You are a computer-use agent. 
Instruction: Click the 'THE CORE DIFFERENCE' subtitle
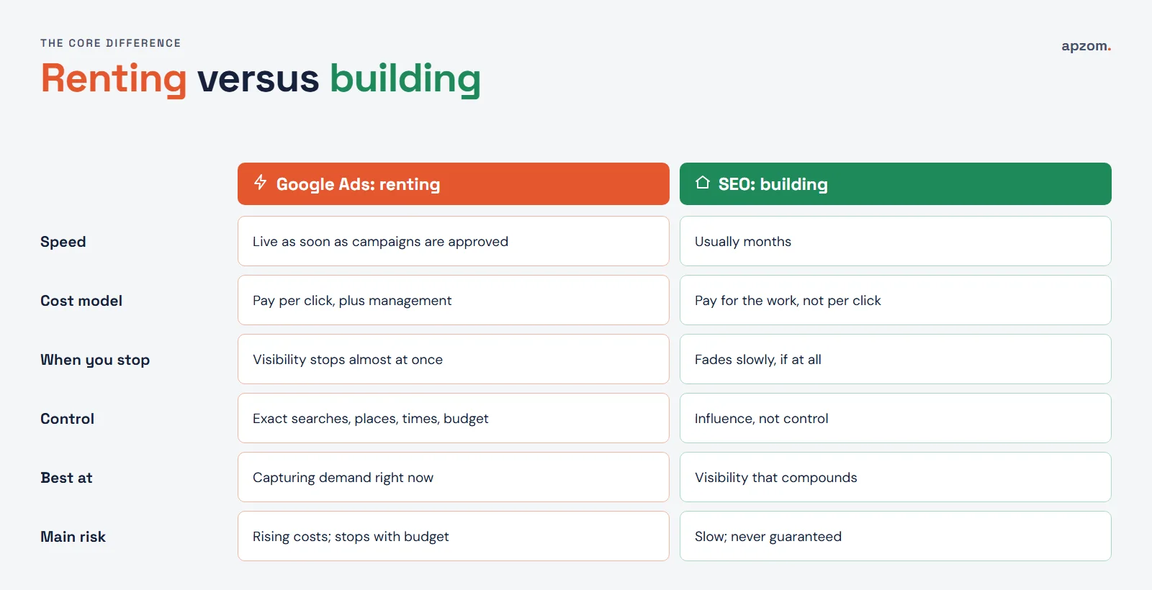pyautogui.click(x=111, y=43)
